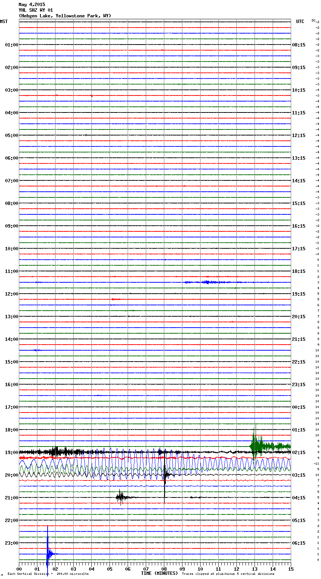Click minute 15 on the time axis
This screenshot has width=321, height=579.
coord(291,569)
